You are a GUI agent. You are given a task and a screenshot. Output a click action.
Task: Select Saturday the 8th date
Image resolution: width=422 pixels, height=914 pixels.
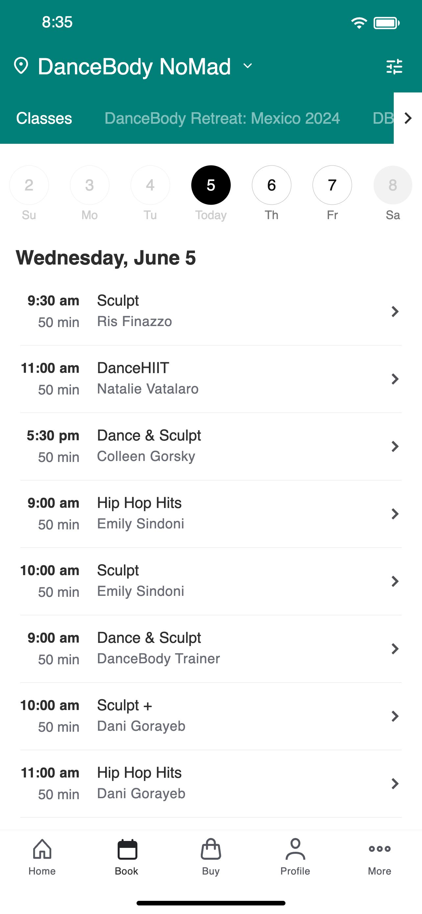[x=393, y=185]
